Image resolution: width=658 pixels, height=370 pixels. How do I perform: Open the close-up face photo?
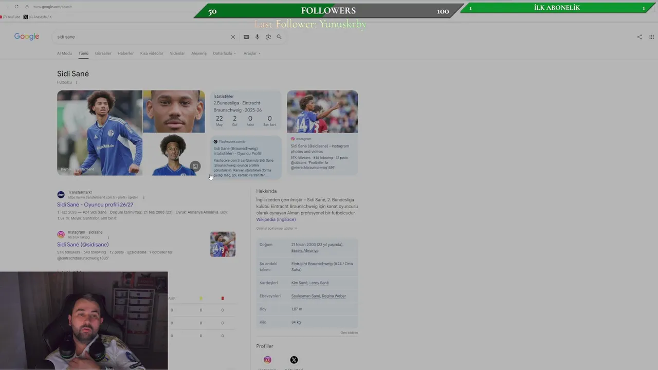[174, 112]
